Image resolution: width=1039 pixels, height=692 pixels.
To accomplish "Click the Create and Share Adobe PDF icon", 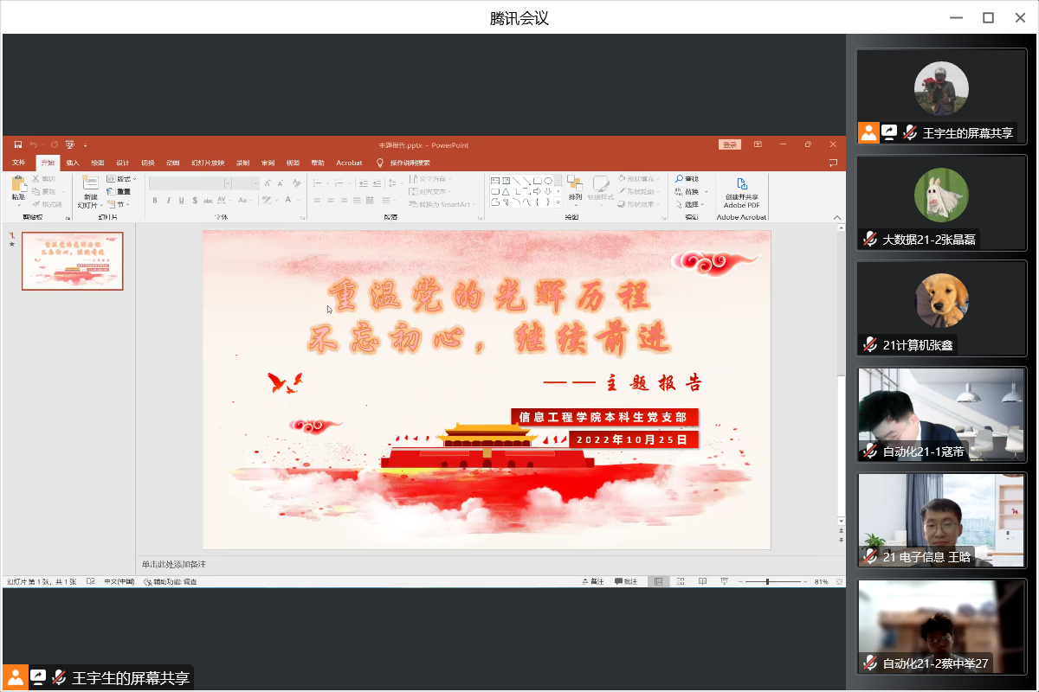I will [741, 184].
